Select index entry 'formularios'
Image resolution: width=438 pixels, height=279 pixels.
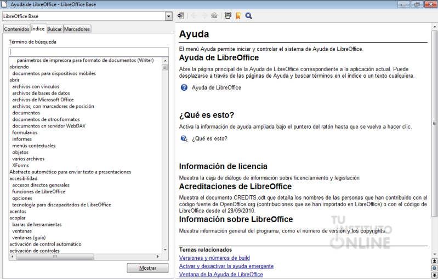[x=25, y=132]
